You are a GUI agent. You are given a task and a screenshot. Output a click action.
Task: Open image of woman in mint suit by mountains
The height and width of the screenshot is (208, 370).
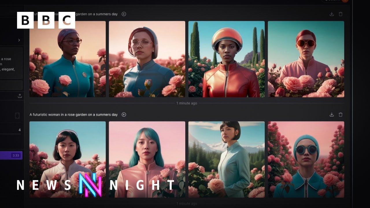[227, 159]
